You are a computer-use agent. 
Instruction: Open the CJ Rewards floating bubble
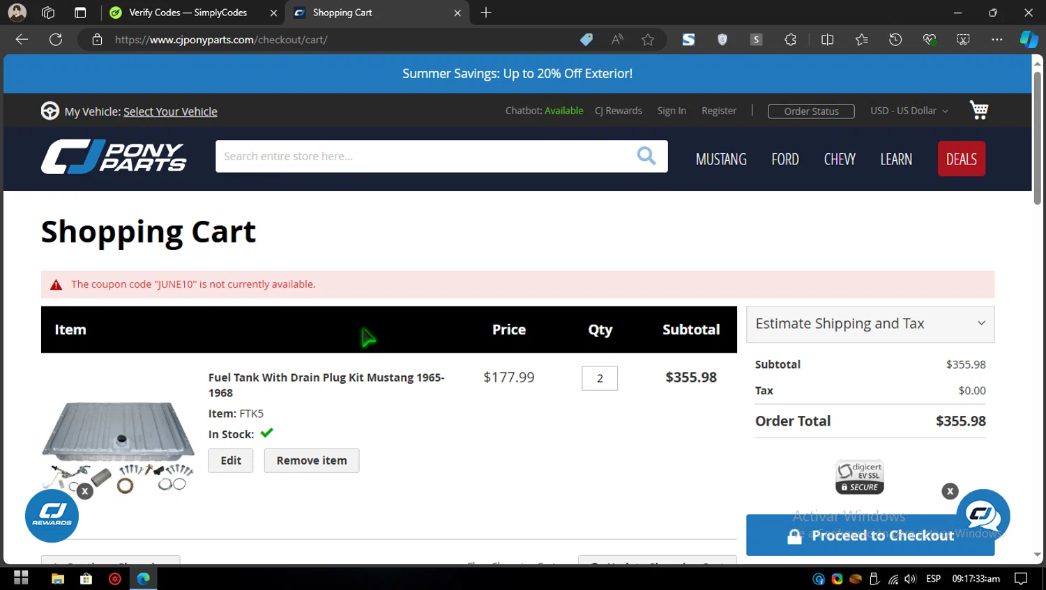[x=52, y=516]
